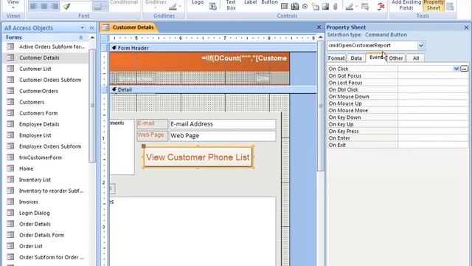Click the E-mail Address text box

(223, 124)
